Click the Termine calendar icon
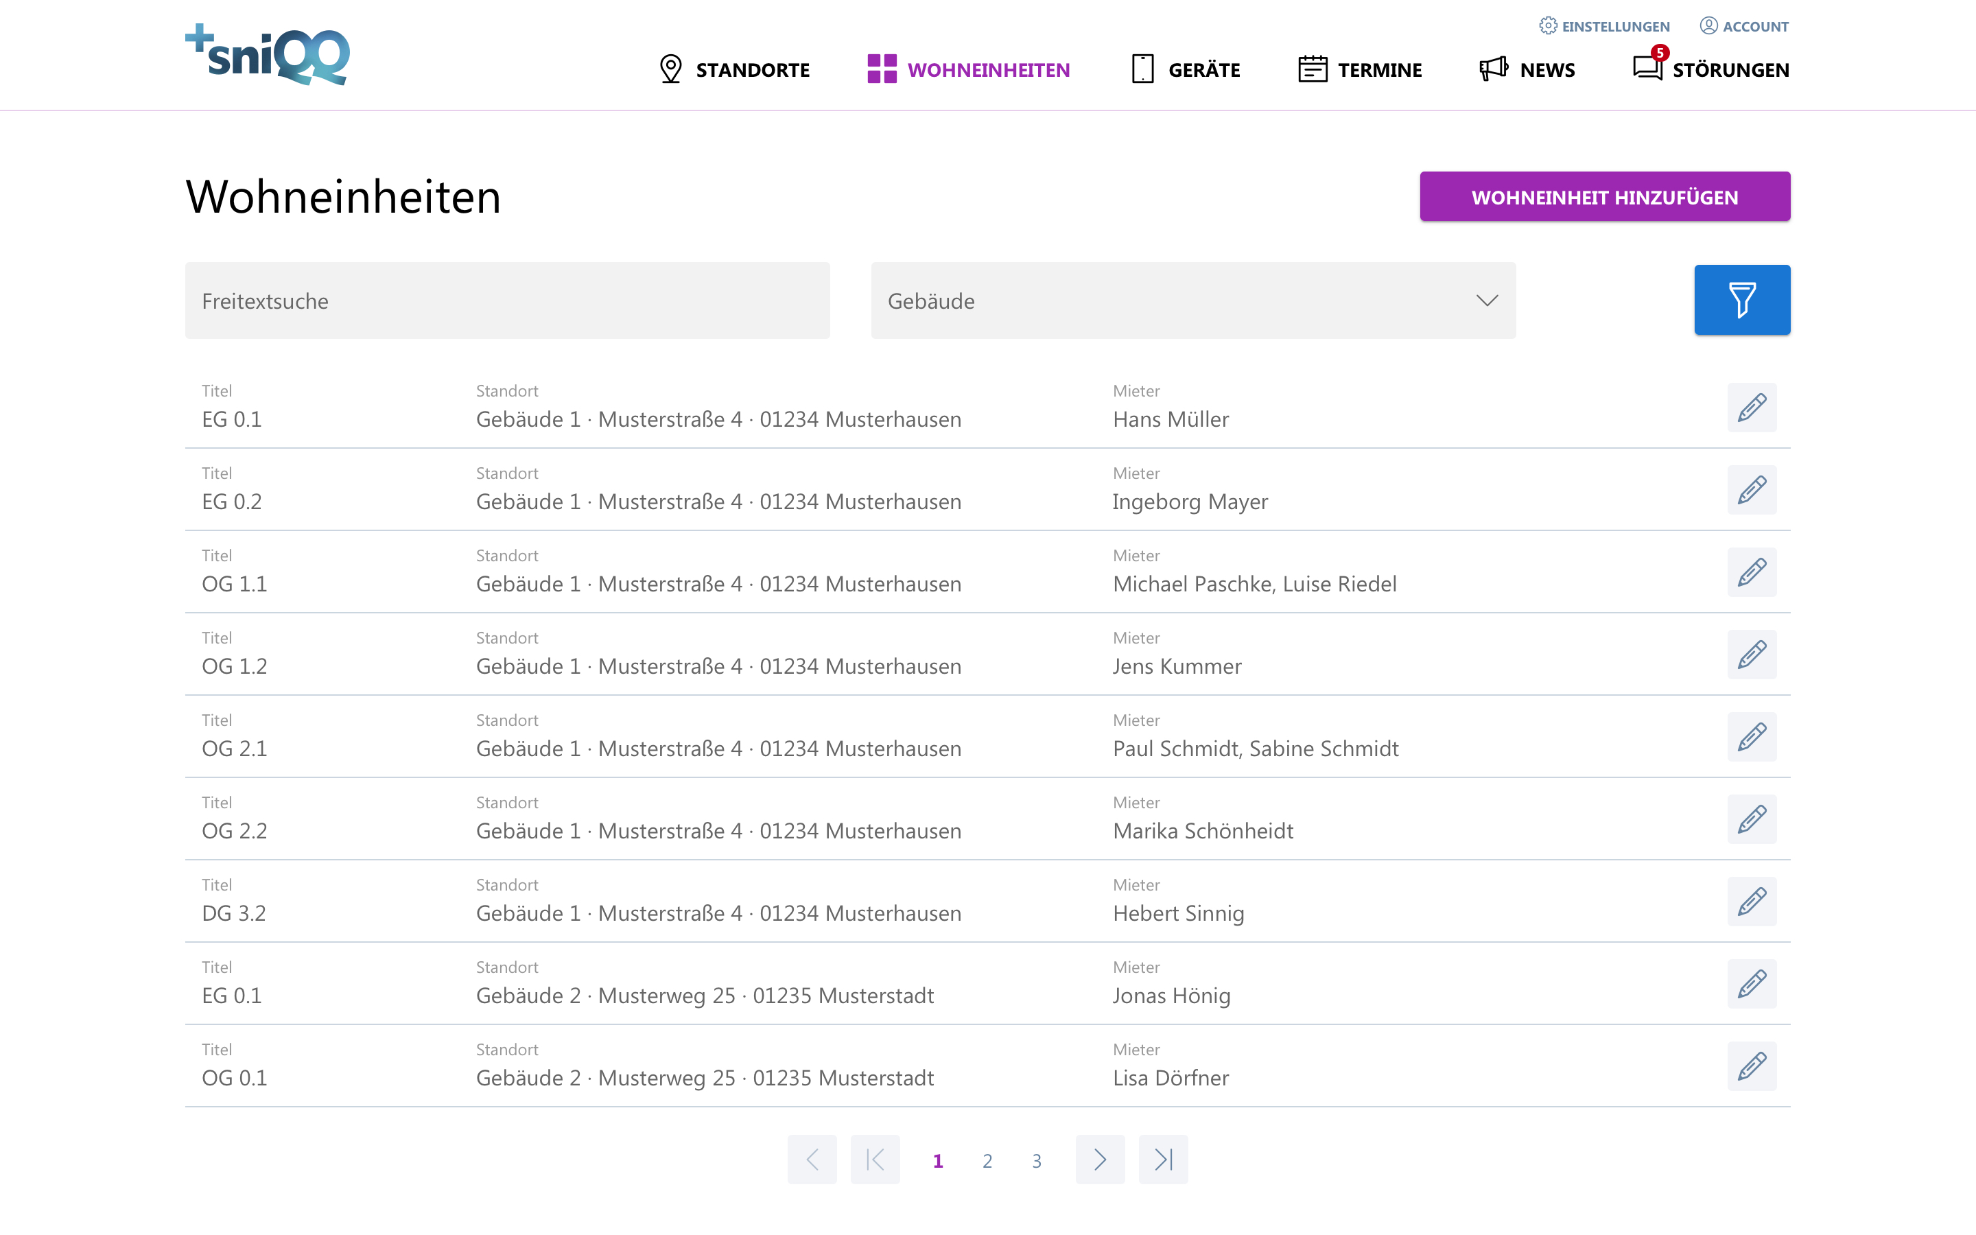This screenshot has height=1235, width=1976. click(1312, 69)
